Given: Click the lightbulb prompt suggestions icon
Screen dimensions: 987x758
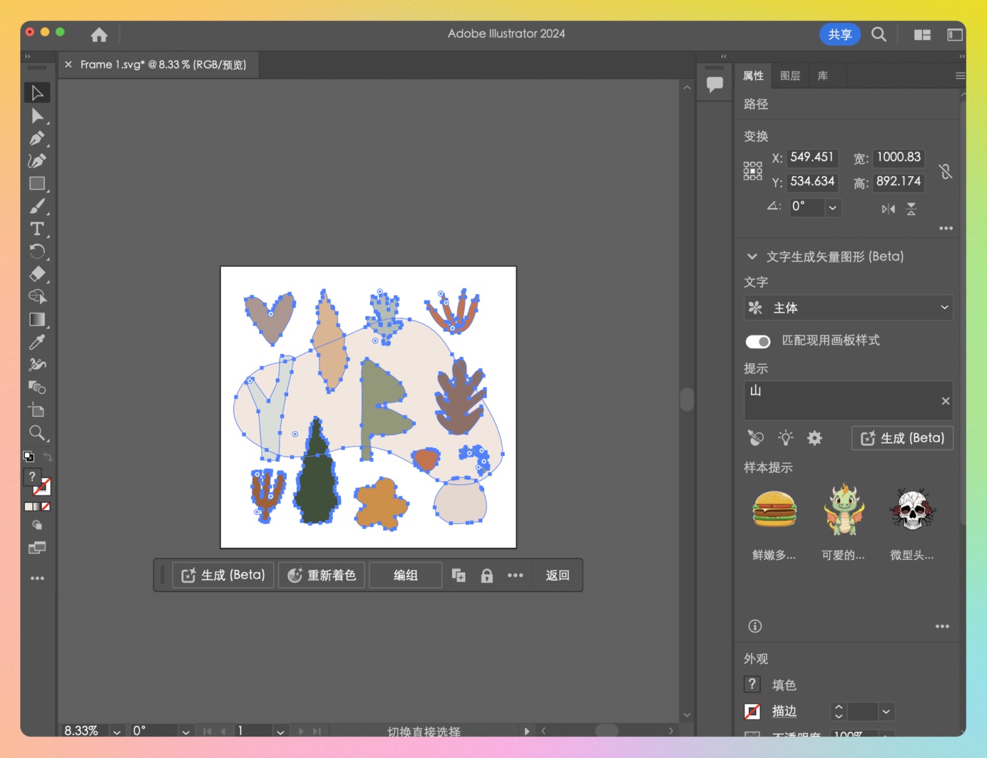Looking at the screenshot, I should click(786, 438).
